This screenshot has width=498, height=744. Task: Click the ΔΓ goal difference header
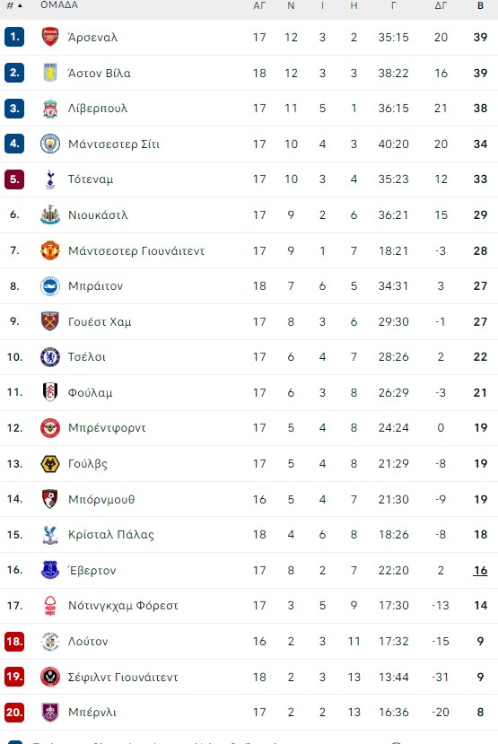[441, 5]
